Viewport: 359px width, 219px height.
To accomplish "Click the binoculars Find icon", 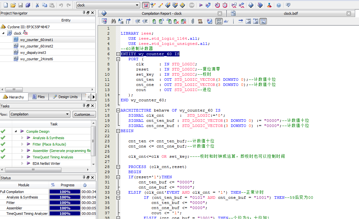I will (113, 21).
